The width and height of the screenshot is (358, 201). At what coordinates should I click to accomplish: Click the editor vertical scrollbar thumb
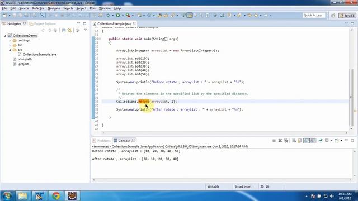(351, 97)
